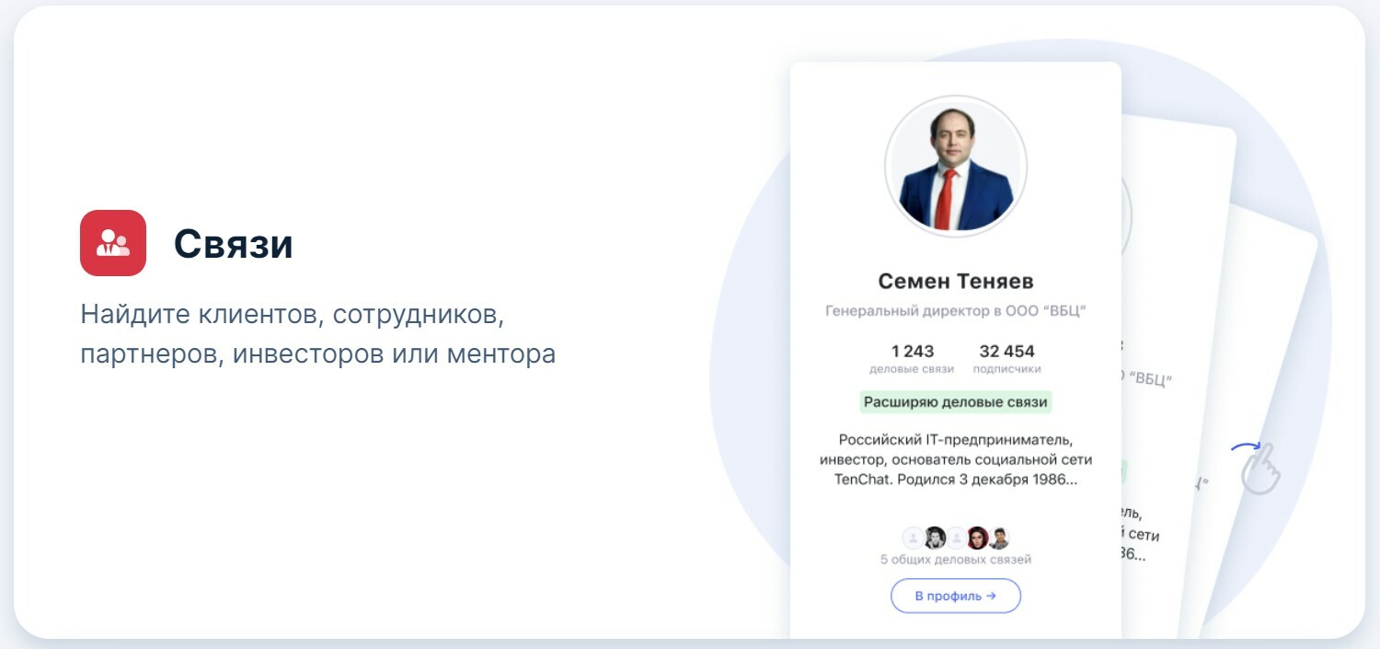Click the name "Семен Теняев"

coord(956,281)
